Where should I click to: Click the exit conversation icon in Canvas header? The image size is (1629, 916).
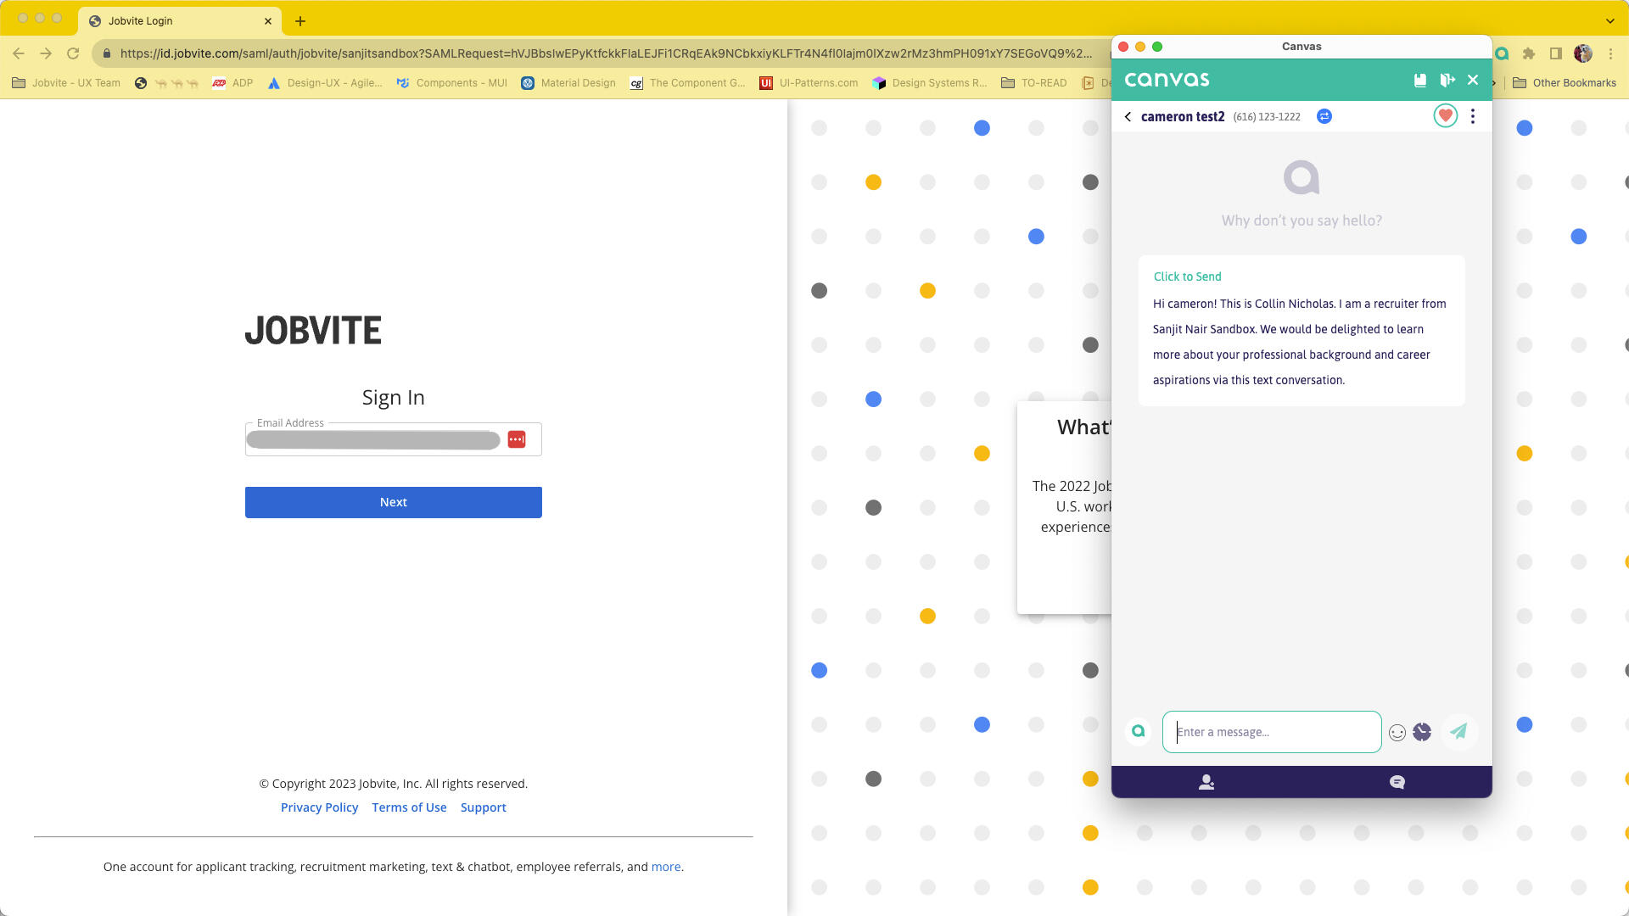click(x=1446, y=79)
